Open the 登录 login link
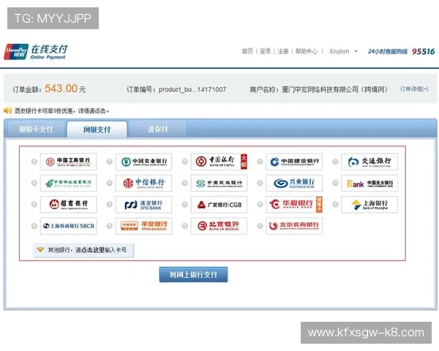439x351 pixels. pyautogui.click(x=265, y=51)
